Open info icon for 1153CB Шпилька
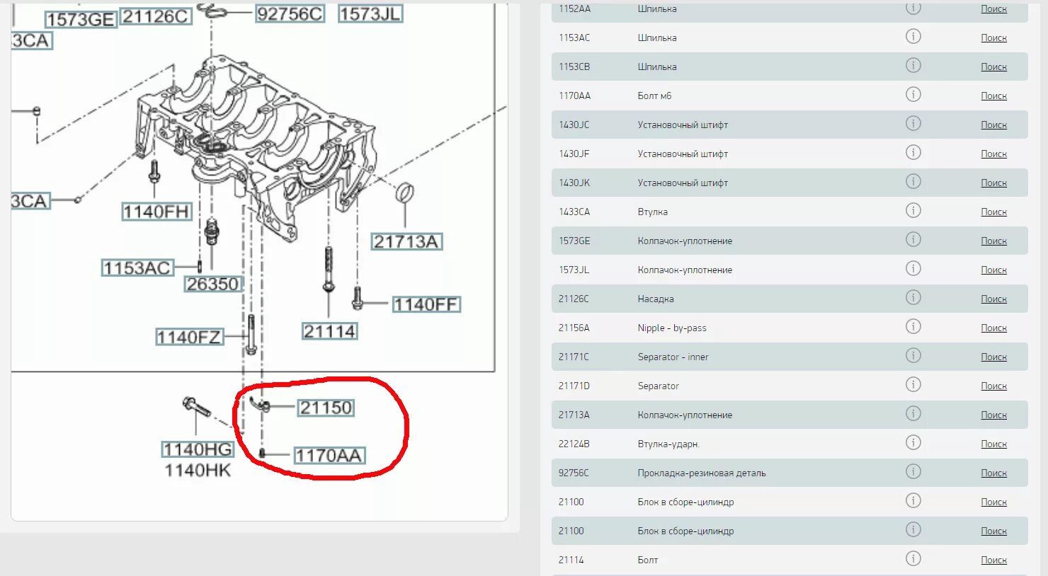Viewport: 1048px width, 576px height. [913, 65]
